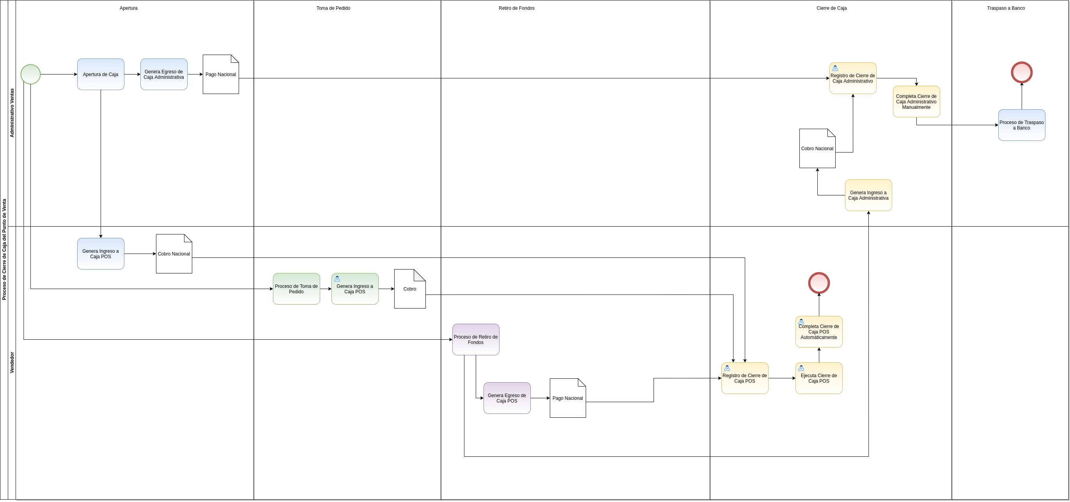Click the user icon on Registro de Cierre de Caja POS

pyautogui.click(x=726, y=368)
